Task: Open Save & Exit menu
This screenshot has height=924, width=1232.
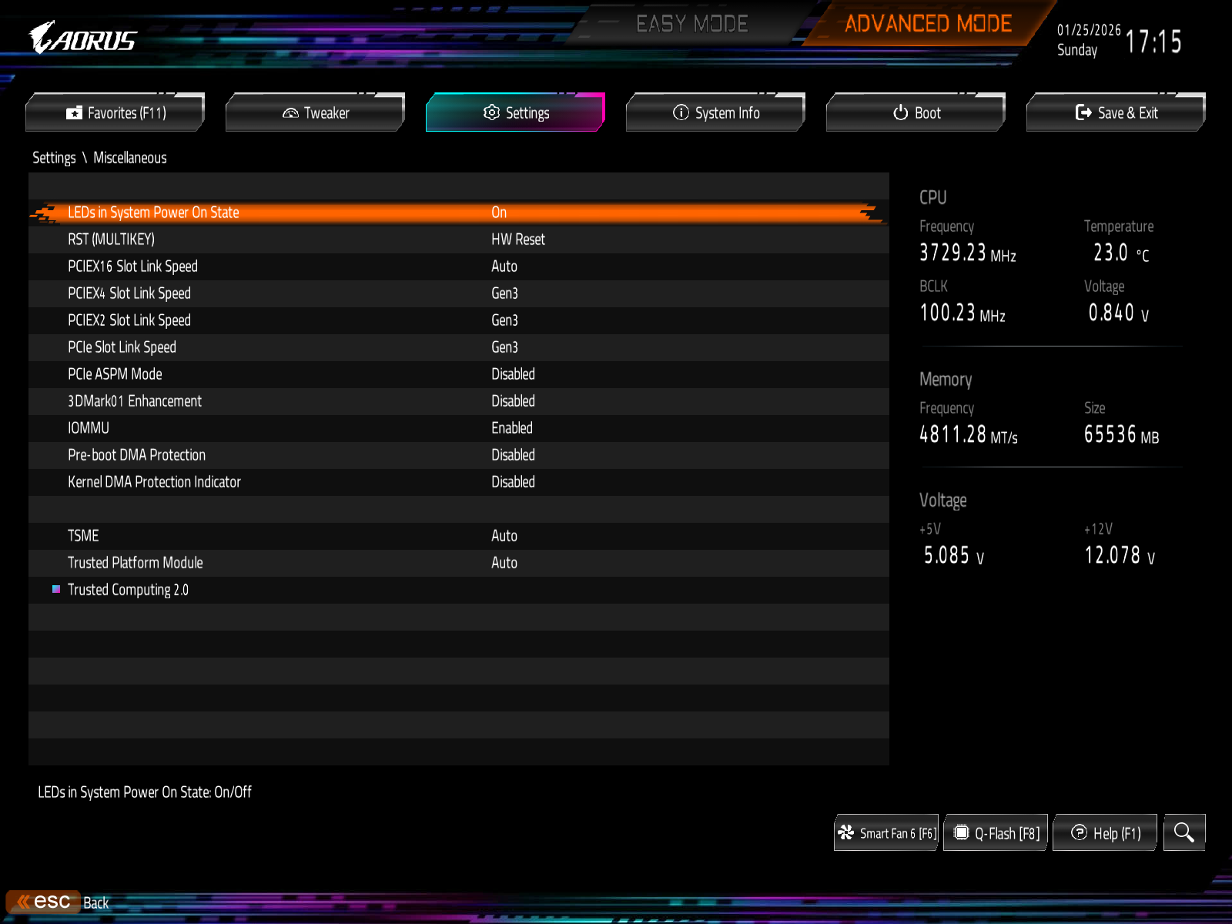Action: 1116,113
